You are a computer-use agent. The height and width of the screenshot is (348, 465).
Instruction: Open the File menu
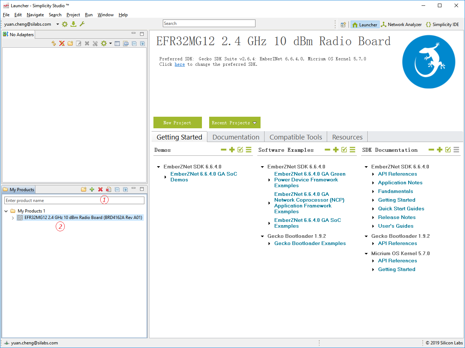[x=6, y=15]
